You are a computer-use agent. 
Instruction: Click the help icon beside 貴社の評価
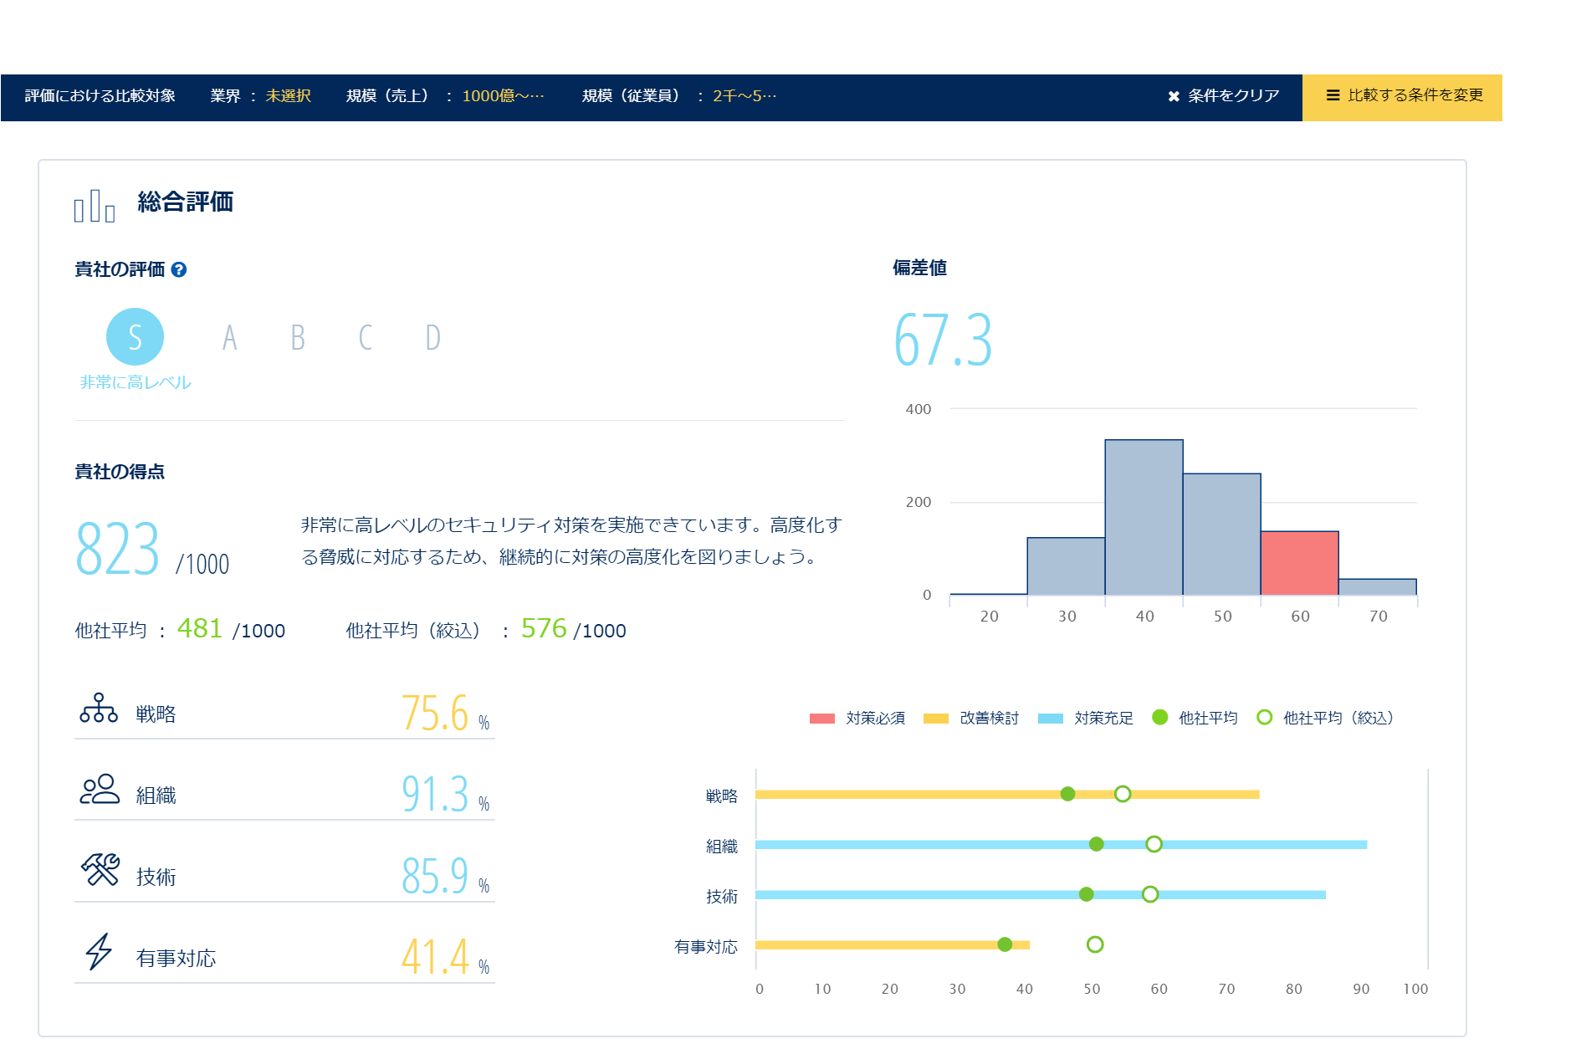(x=179, y=269)
